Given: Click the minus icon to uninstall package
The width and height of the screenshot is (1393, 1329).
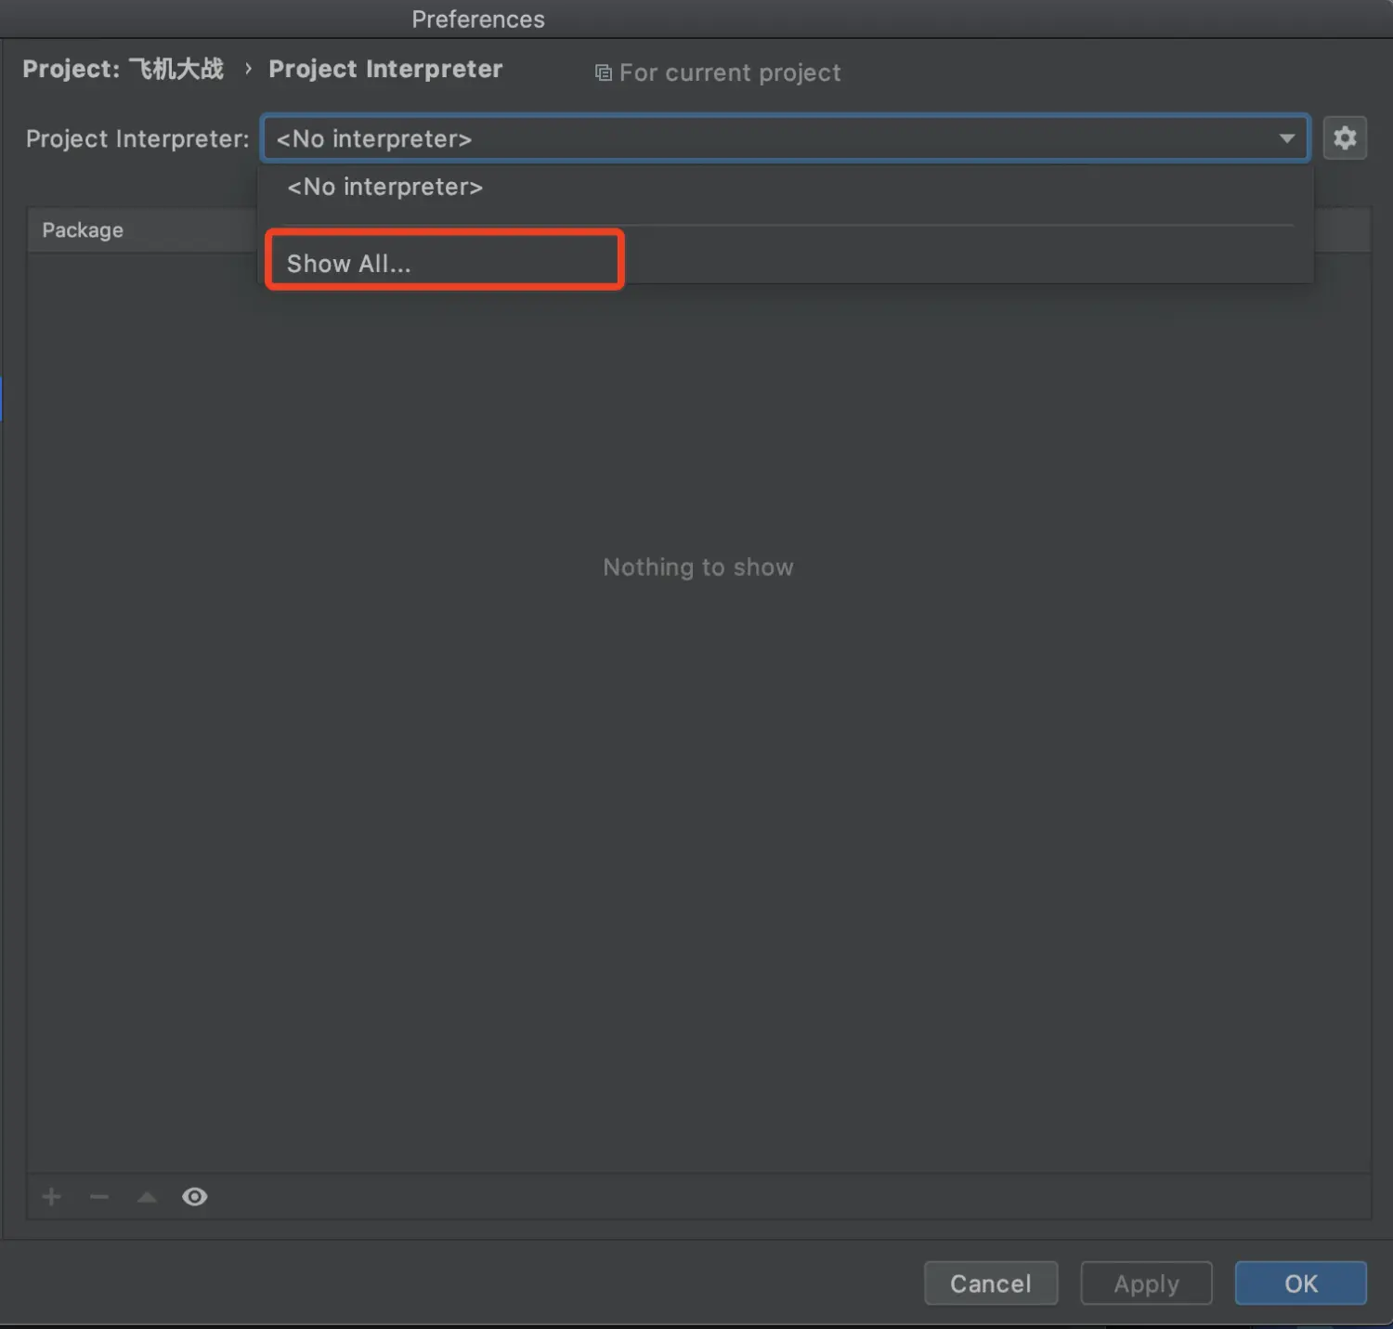Looking at the screenshot, I should 99,1196.
